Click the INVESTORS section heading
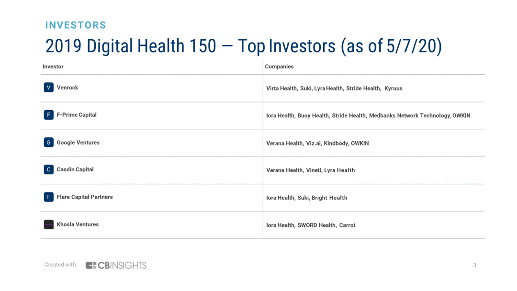 pyautogui.click(x=76, y=25)
